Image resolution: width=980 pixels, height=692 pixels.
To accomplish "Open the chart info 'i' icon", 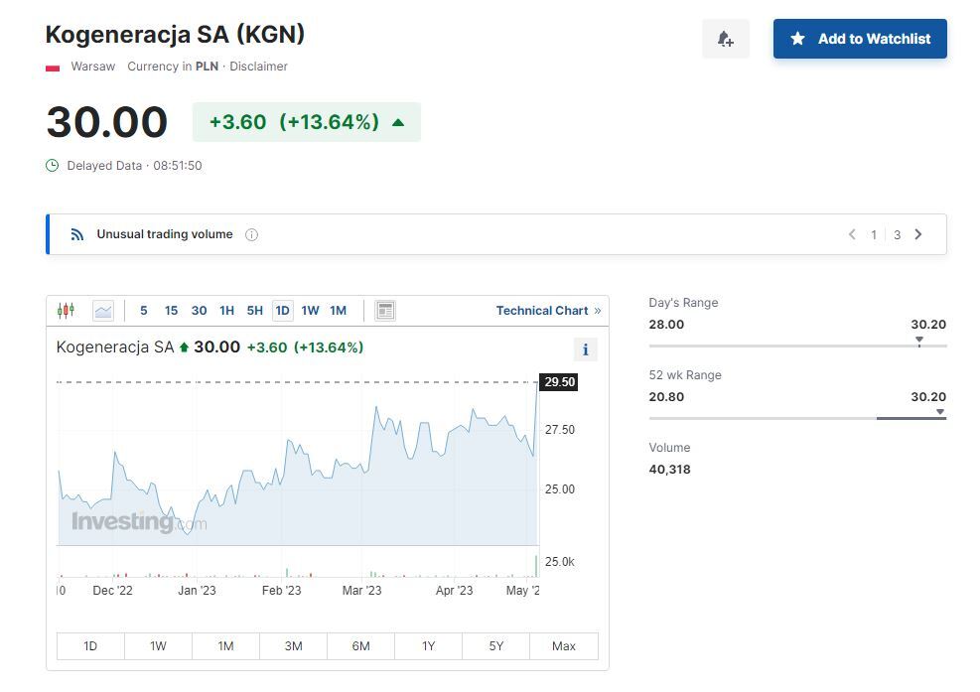I will [x=585, y=349].
